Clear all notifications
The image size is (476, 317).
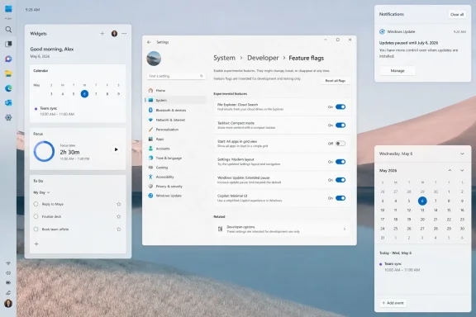(x=457, y=14)
